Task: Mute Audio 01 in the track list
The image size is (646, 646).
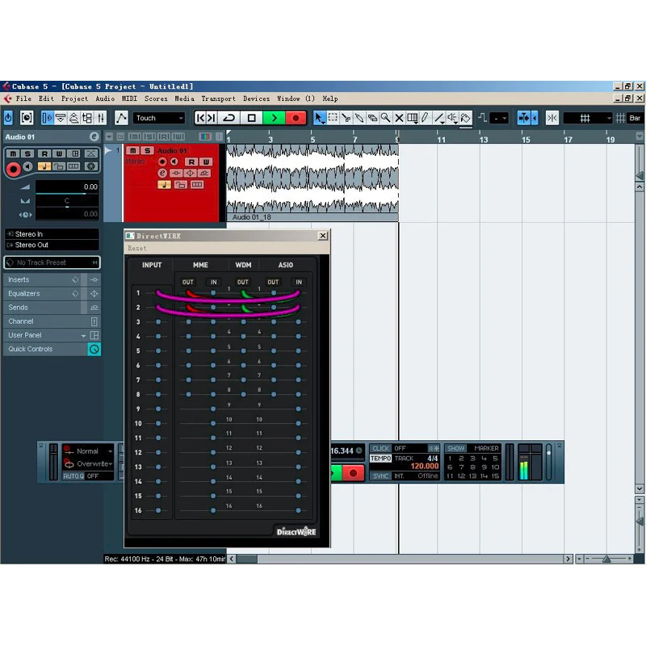Action: pos(132,151)
